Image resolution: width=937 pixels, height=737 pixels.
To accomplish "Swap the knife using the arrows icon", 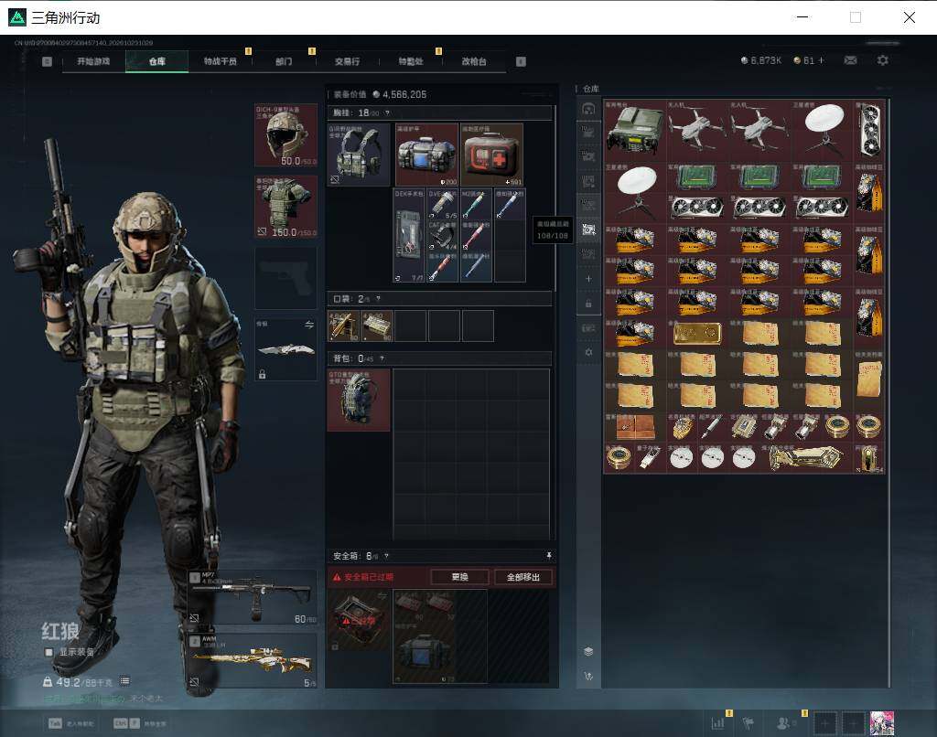I will [x=309, y=325].
